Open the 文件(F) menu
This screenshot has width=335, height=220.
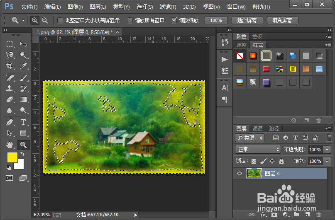29,7
